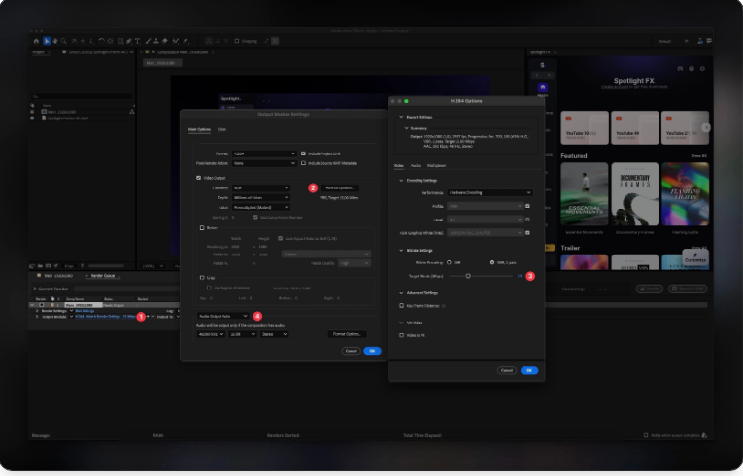The image size is (743, 476).
Task: Click the Customize icon in Spotlight FX
Action: [x=695, y=255]
